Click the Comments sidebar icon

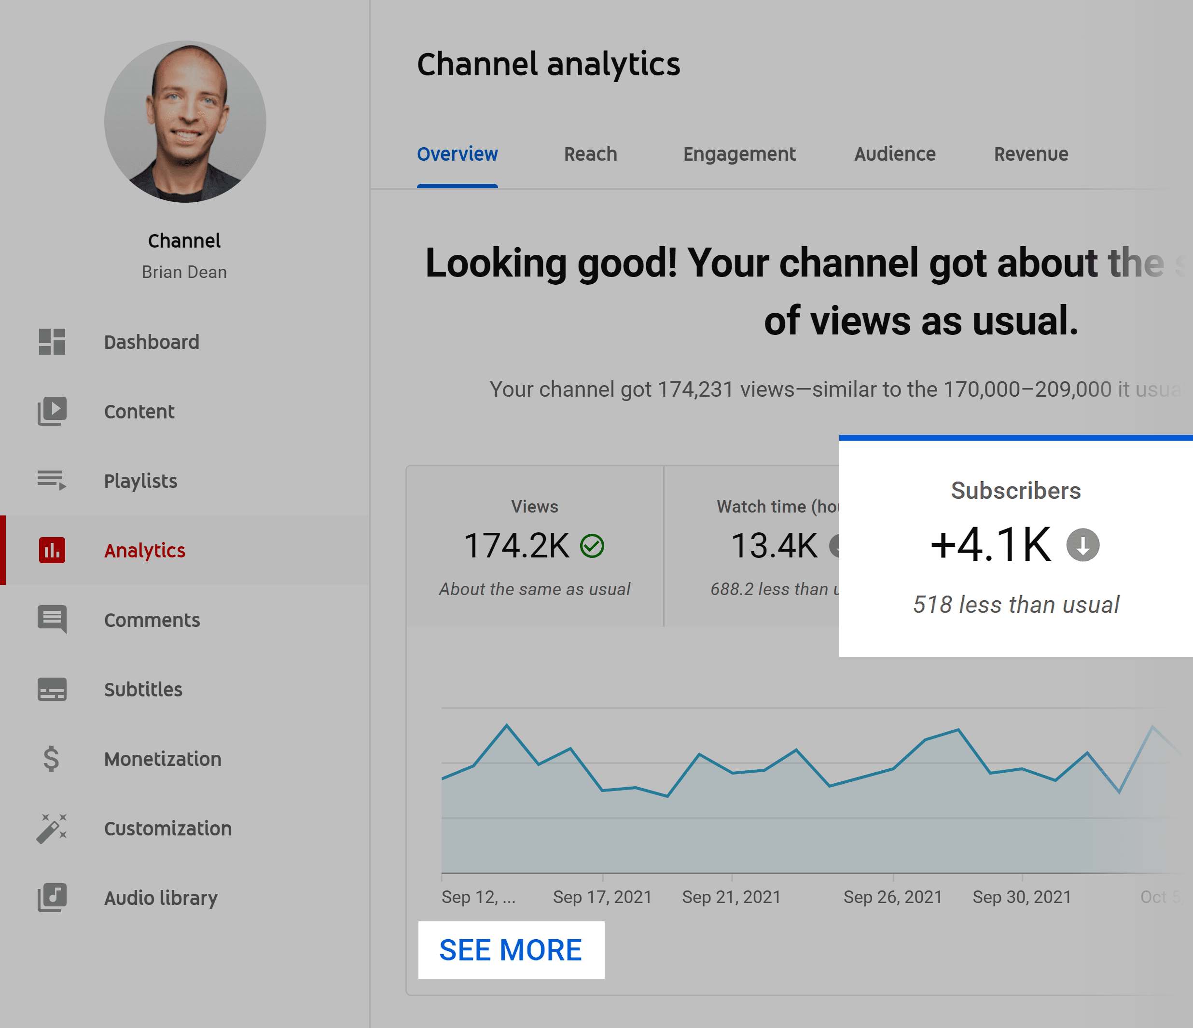(54, 619)
